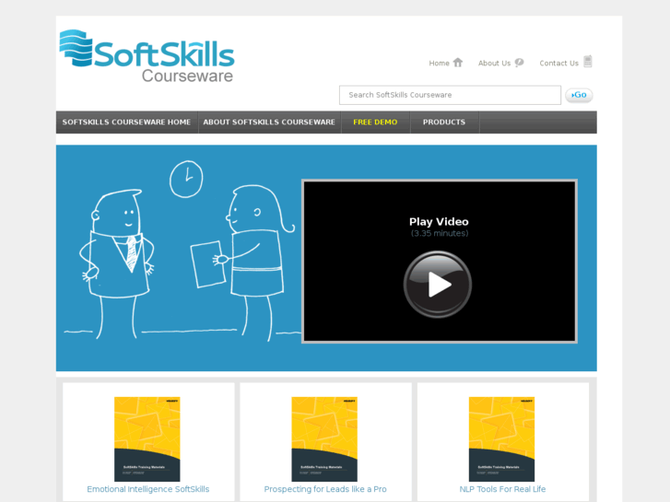670x502 pixels.
Task: Click the Prospecting for Leads cover thumbnail
Action: [324, 439]
